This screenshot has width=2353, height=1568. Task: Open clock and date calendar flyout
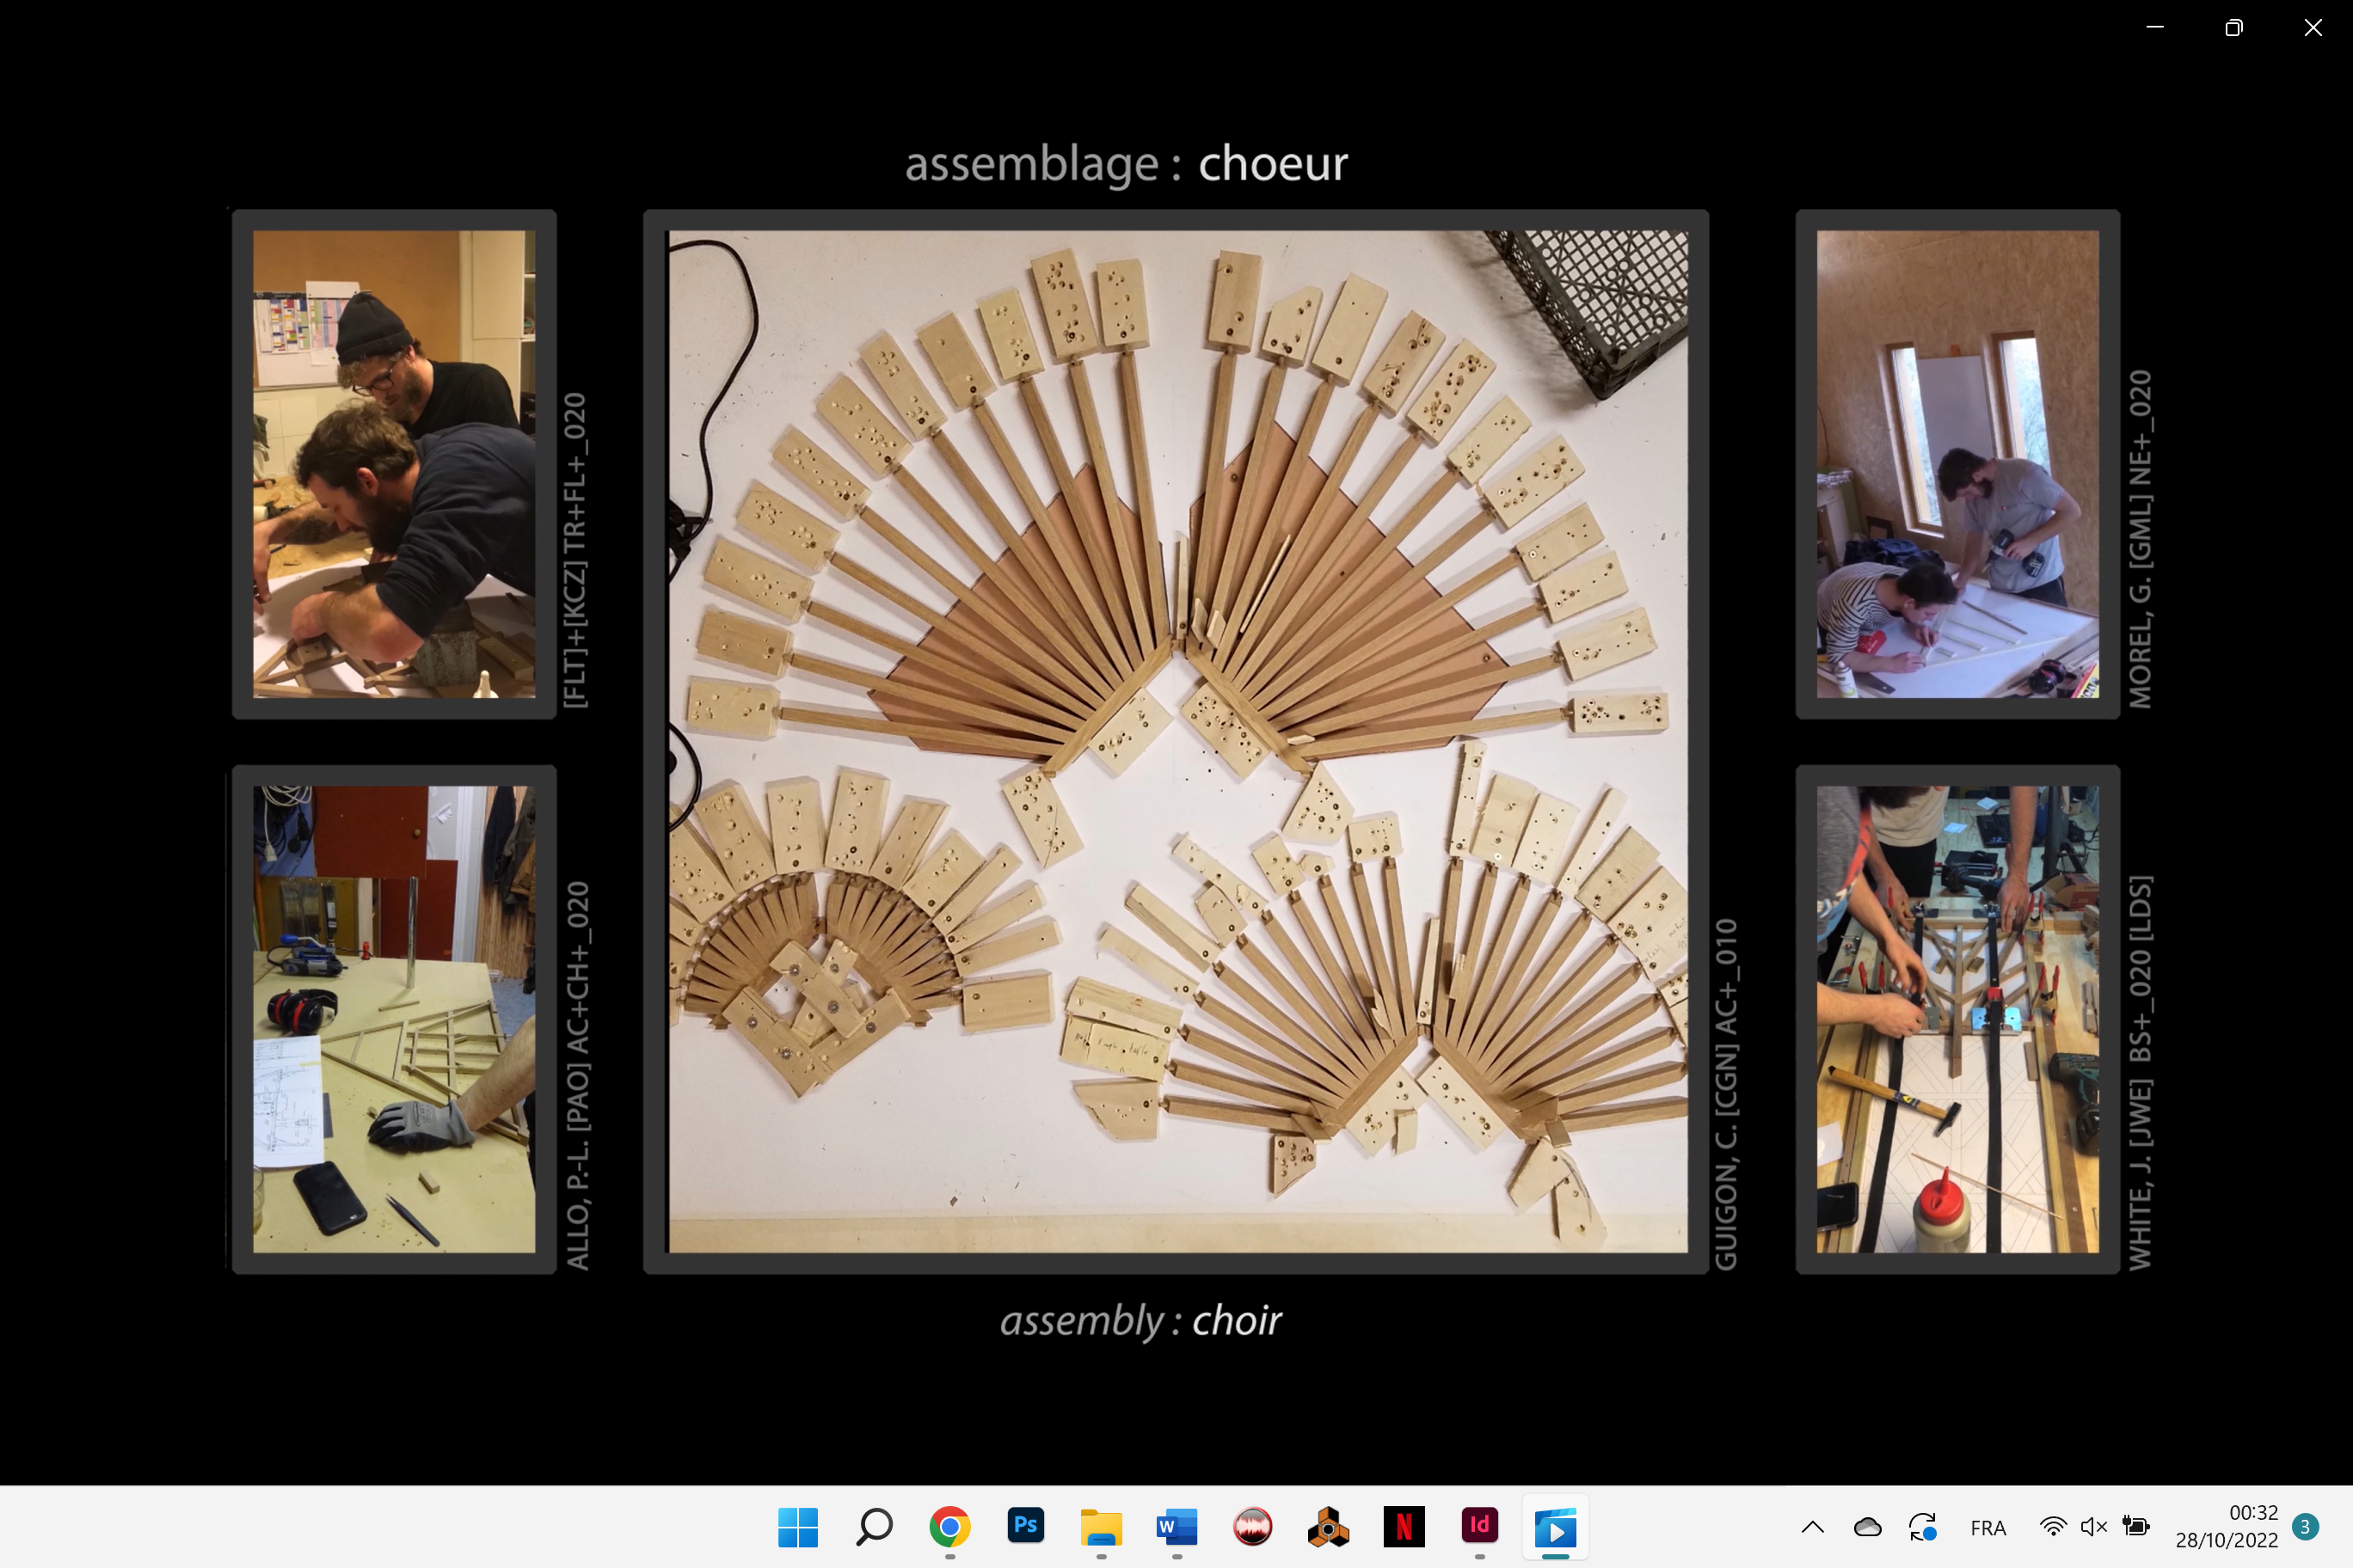pyautogui.click(x=2226, y=1527)
